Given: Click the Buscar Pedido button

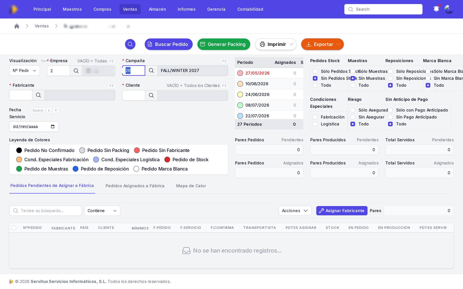Looking at the screenshot, I should click(169, 44).
